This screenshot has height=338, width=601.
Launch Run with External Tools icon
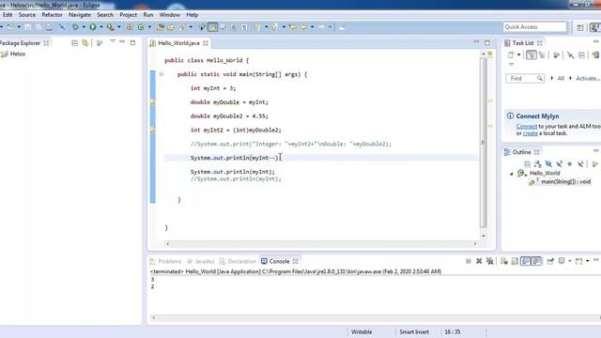point(111,27)
